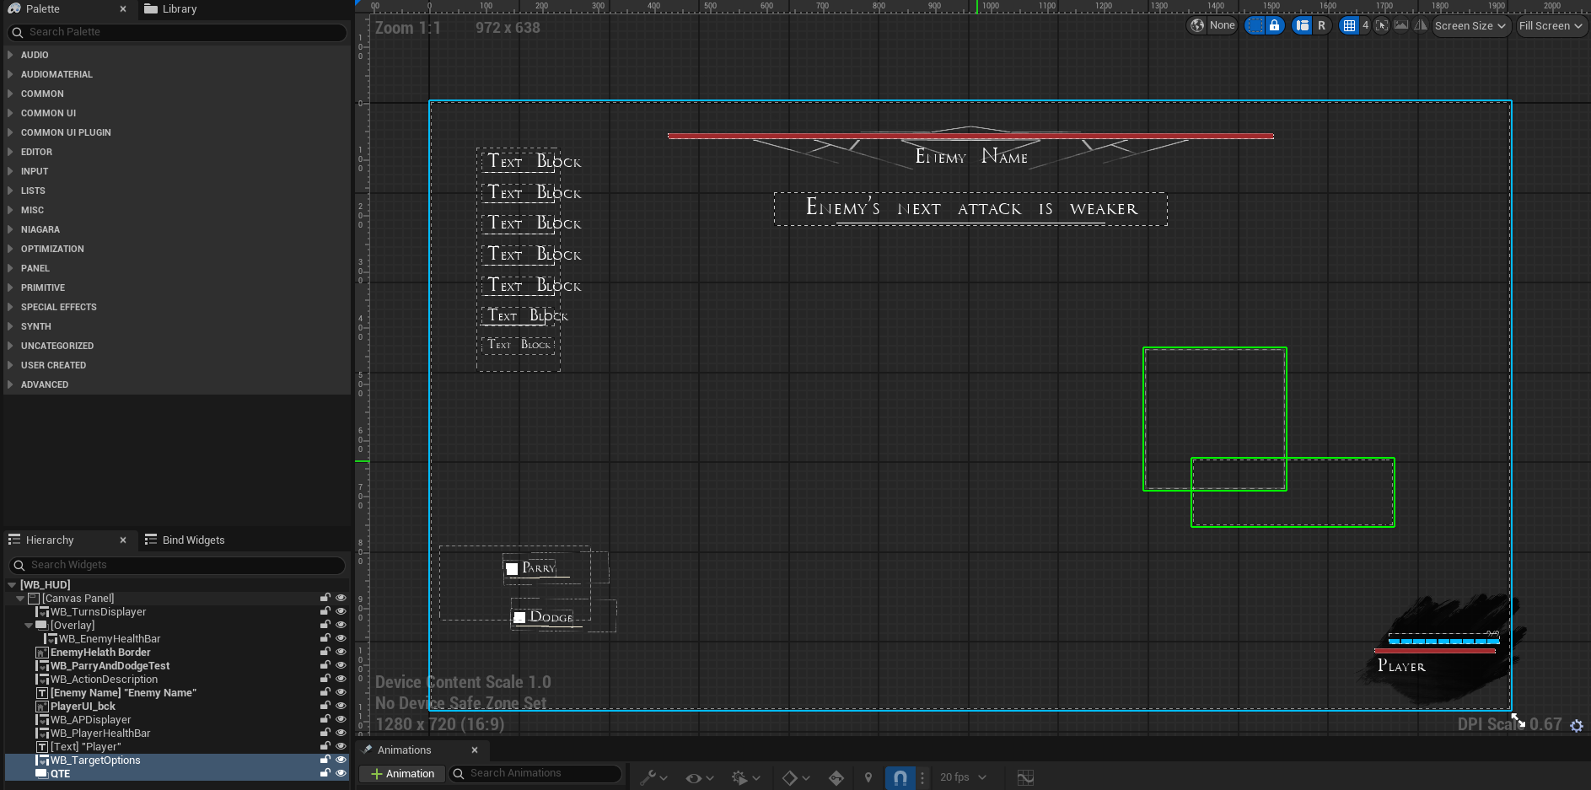Toggle grid snapping icon in viewport toolbar
The height and width of the screenshot is (790, 1591).
point(1349,25)
